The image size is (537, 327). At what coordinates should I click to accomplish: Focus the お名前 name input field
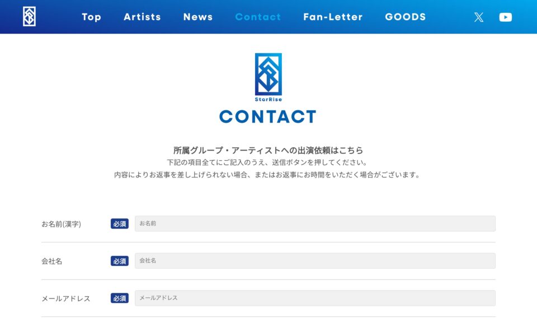(x=315, y=223)
